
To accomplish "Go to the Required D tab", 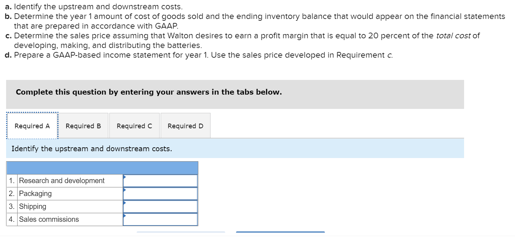I will point(185,126).
